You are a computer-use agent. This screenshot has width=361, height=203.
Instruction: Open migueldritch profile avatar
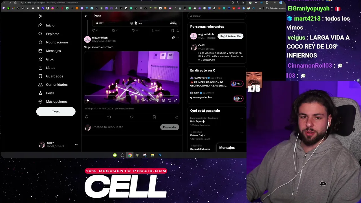pyautogui.click(x=87, y=39)
